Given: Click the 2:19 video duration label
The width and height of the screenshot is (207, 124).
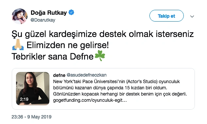Looking at the screenshot, I should click(x=24, y=99).
